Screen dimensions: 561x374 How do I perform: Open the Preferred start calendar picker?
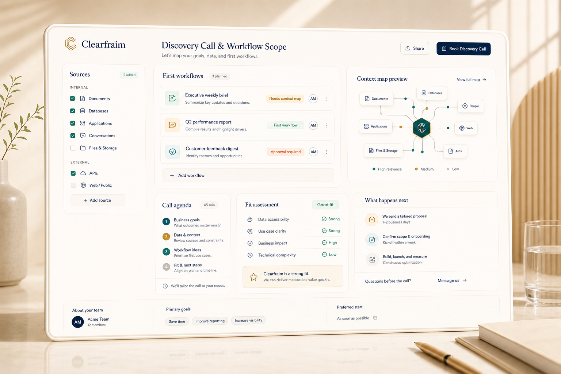375,318
